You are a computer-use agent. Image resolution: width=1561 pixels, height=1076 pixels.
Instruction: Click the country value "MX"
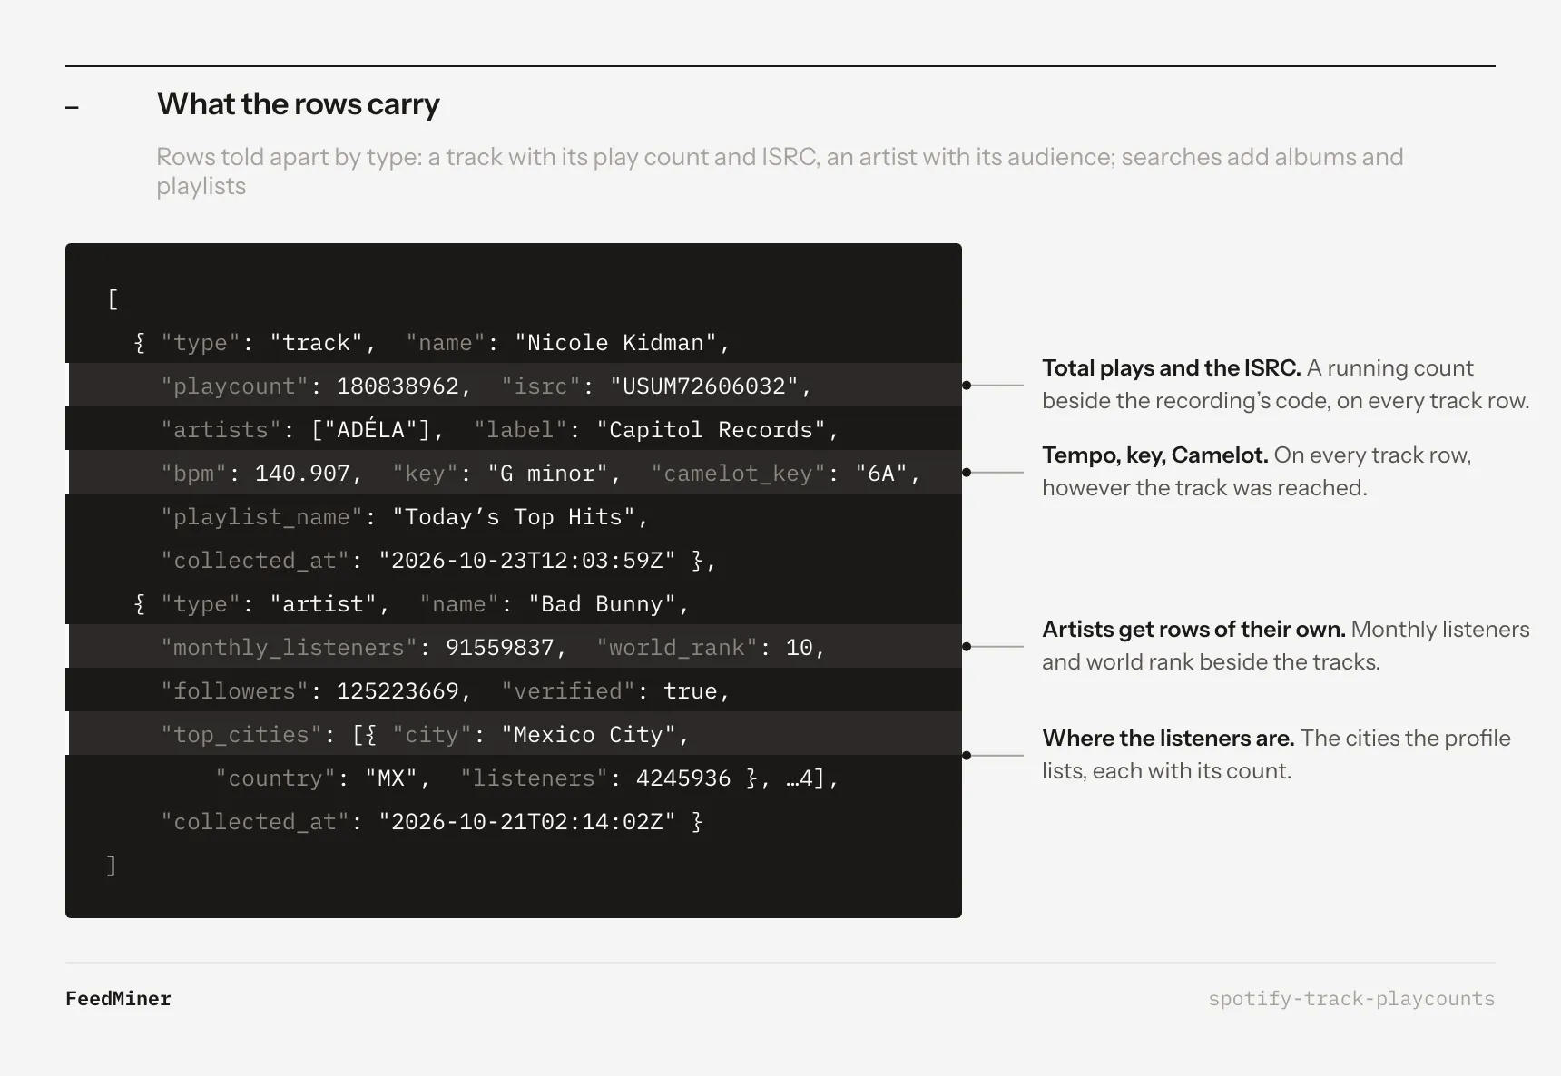pos(391,778)
